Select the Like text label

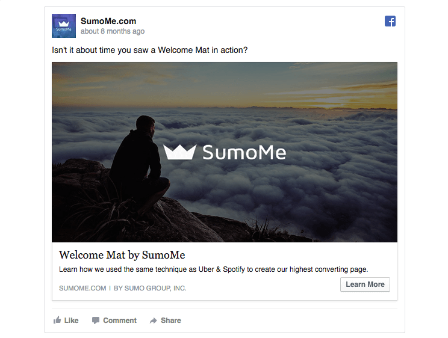coord(71,321)
